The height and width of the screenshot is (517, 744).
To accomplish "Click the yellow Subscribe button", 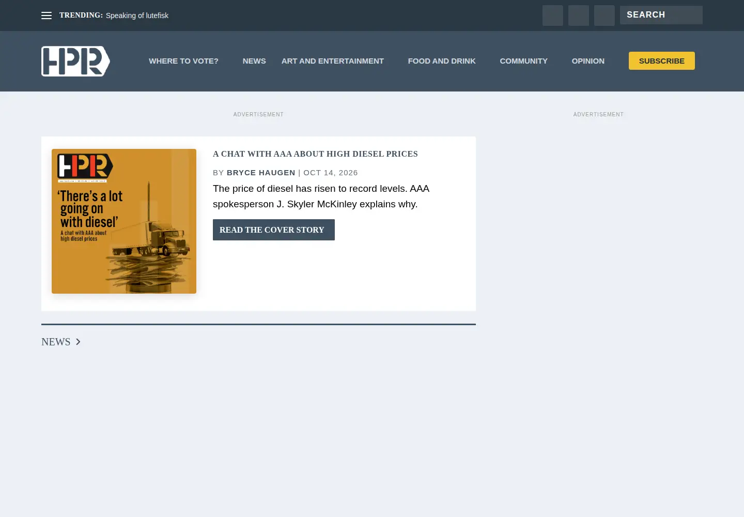I will tap(662, 60).
